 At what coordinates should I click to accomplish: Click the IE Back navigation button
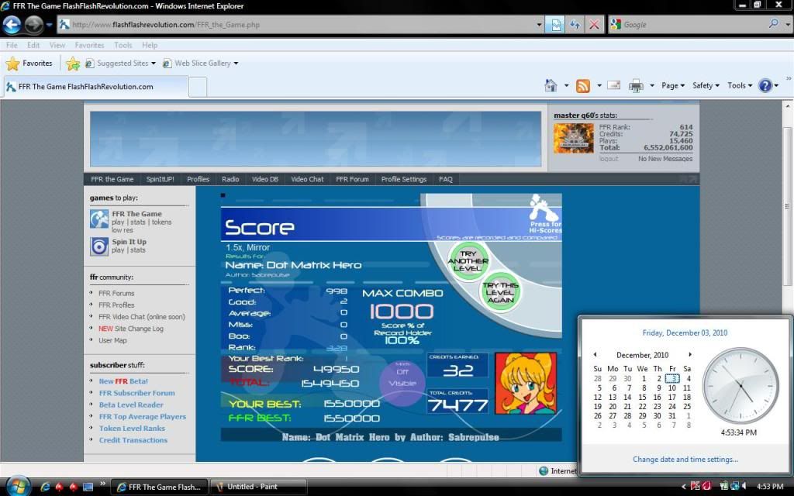(x=12, y=24)
